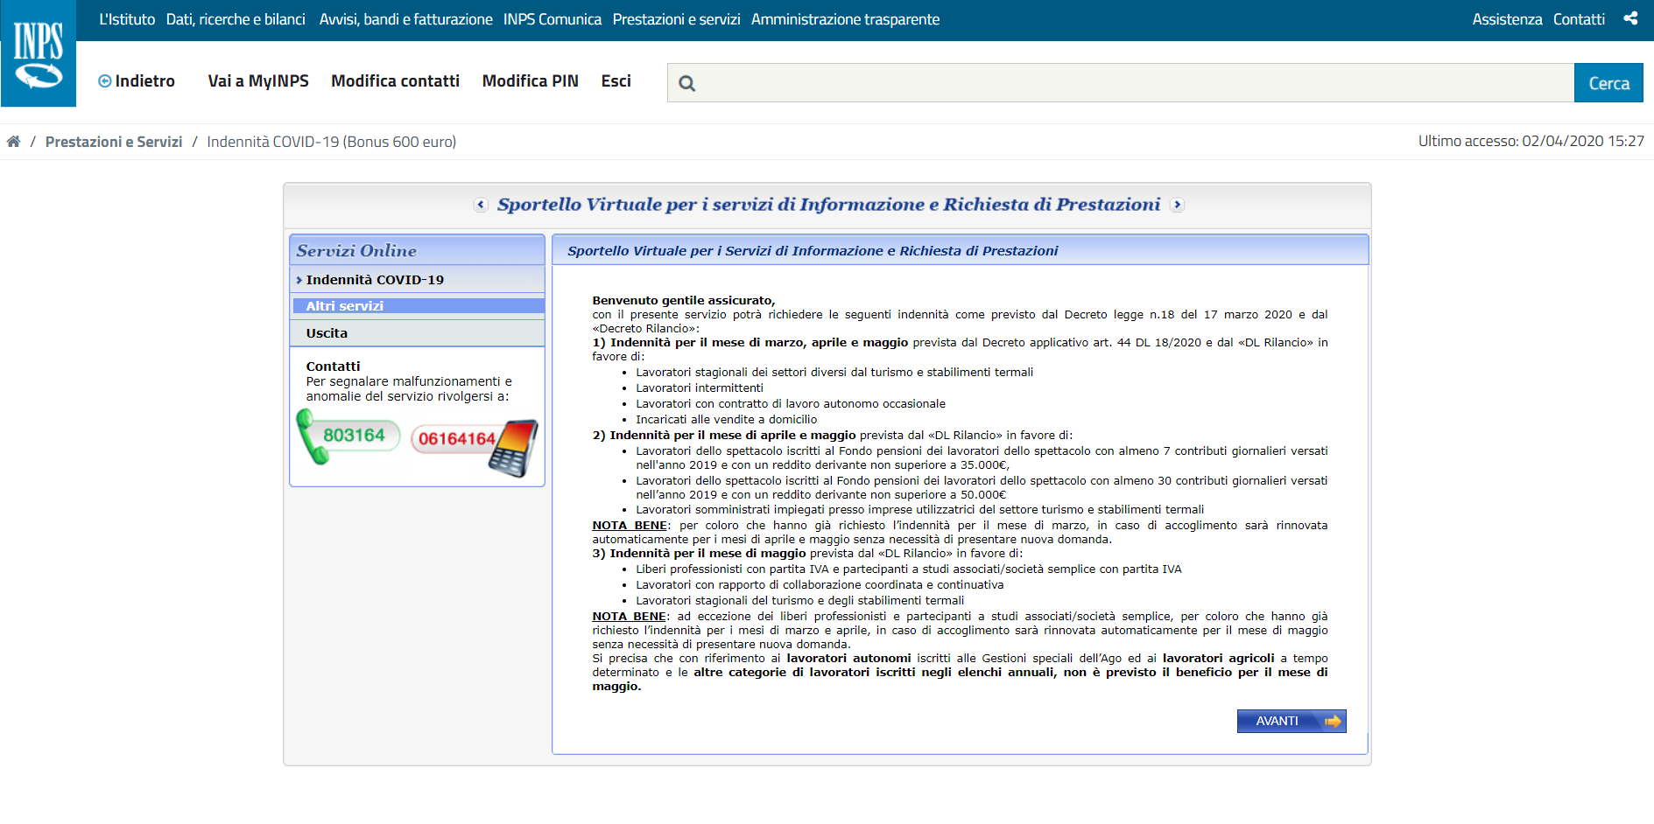Click the INPS logo
Image resolution: width=1654 pixels, height=824 pixels.
(x=39, y=53)
